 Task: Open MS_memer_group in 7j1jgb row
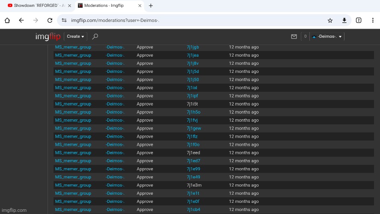73,47
